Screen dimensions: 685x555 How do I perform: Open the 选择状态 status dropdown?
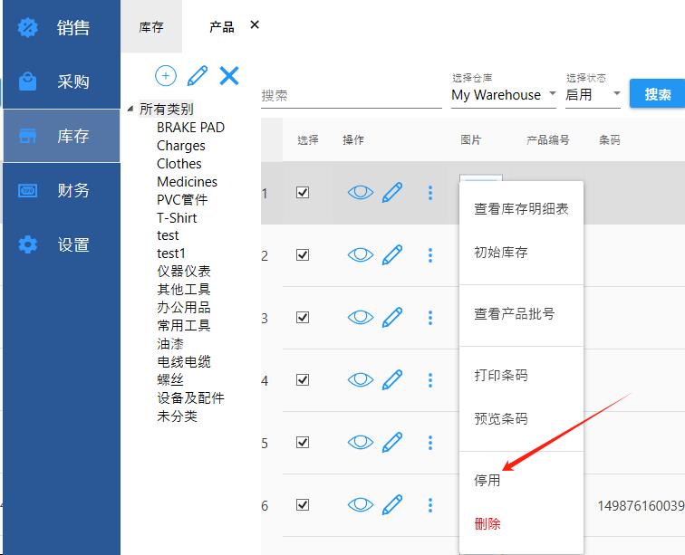point(593,94)
